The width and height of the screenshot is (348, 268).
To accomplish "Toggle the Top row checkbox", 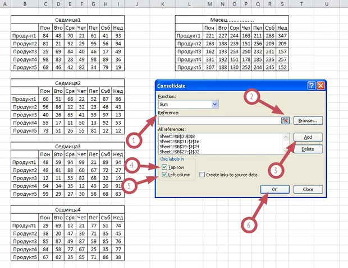I will click(164, 167).
